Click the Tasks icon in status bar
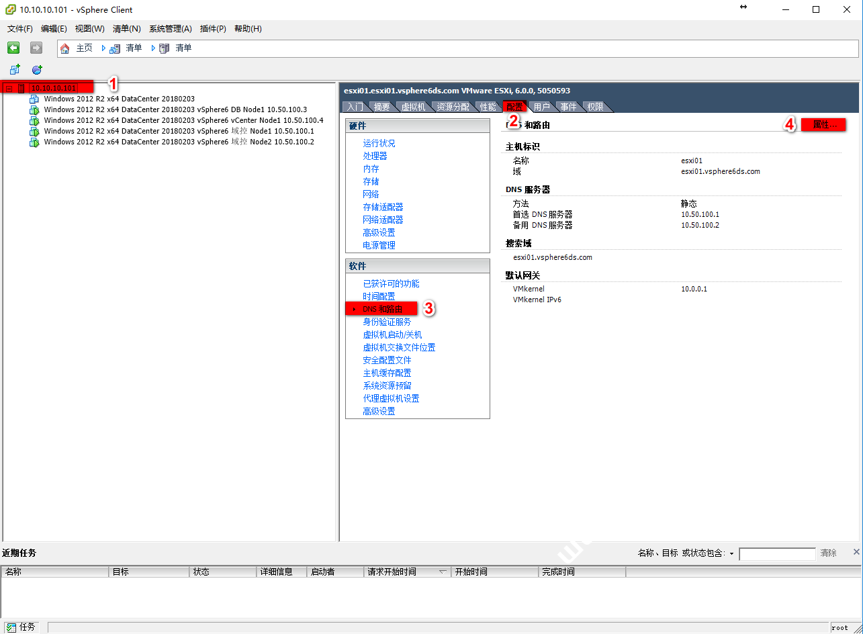The width and height of the screenshot is (863, 634). click(x=11, y=627)
